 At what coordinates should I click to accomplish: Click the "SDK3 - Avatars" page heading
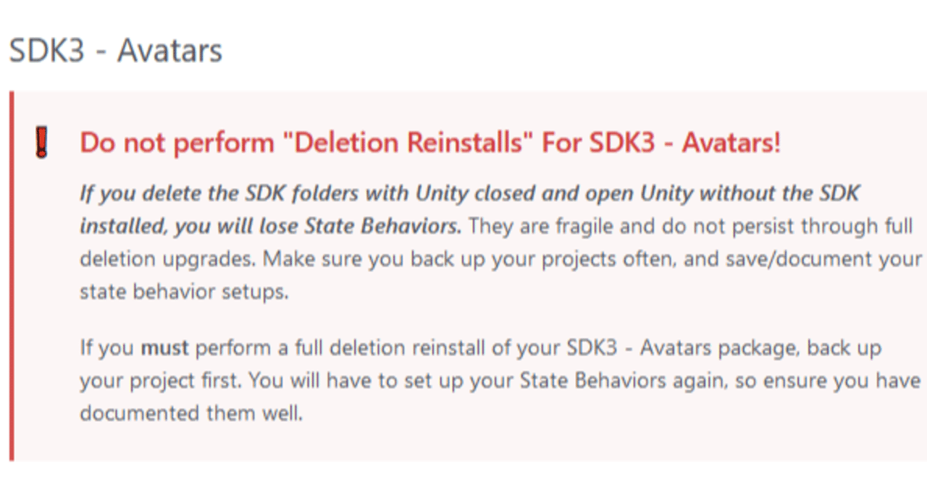pyautogui.click(x=115, y=51)
